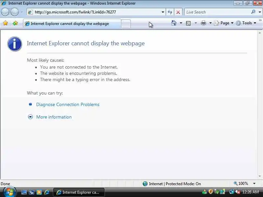Open the Windows Start orb
This screenshot has height=197, width=263.
tap(10, 192)
